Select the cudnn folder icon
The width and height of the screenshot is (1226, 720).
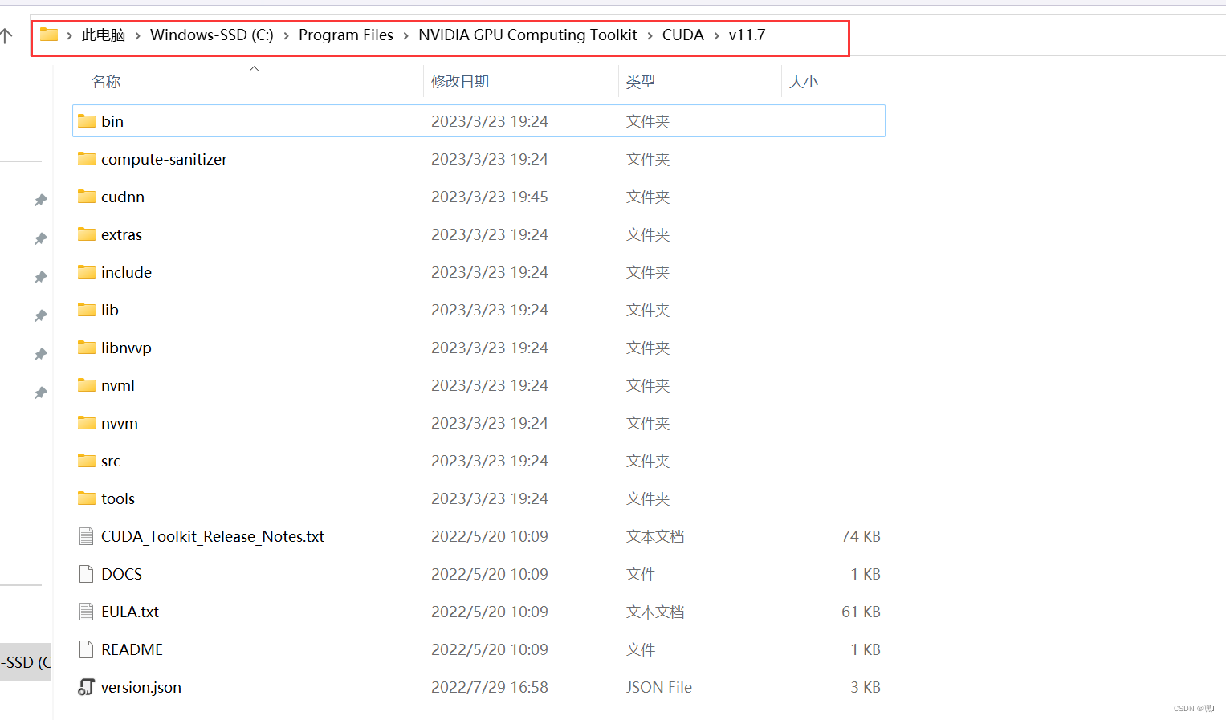[x=87, y=197]
